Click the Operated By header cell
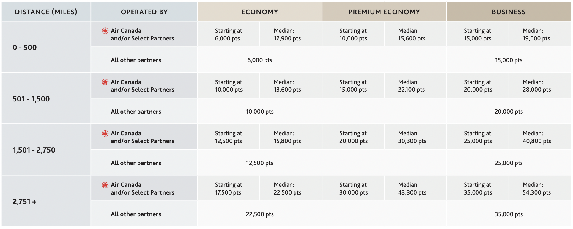This screenshot has width=573, height=229. (144, 12)
